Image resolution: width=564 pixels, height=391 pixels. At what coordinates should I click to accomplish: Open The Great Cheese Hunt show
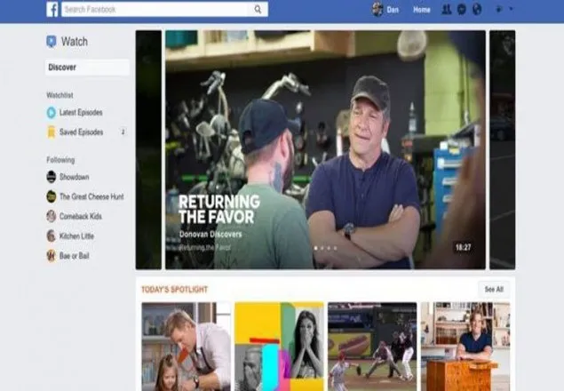[91, 196]
